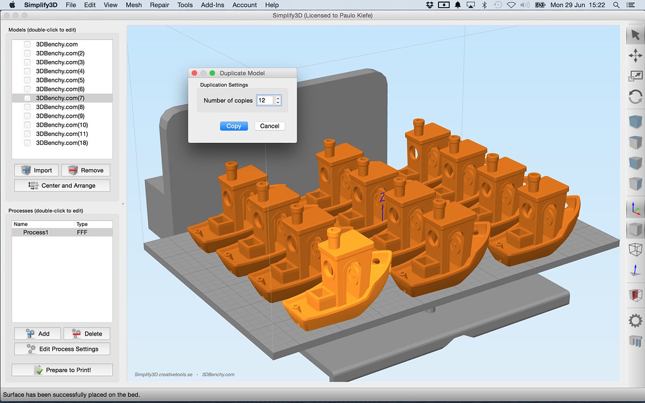Select the 3DBenchy.com(18) row text
The width and height of the screenshot is (645, 403).
[62, 143]
